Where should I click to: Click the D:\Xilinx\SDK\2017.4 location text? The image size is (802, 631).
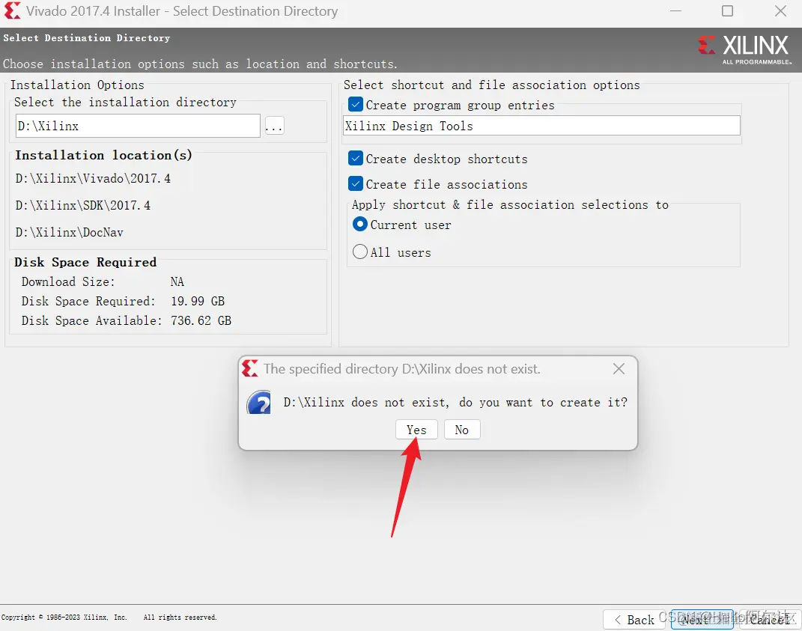pos(83,206)
